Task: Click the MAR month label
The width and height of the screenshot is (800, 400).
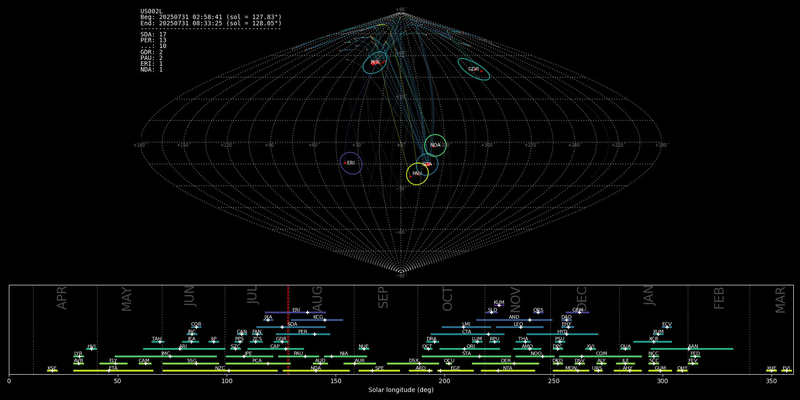Action: [780, 300]
